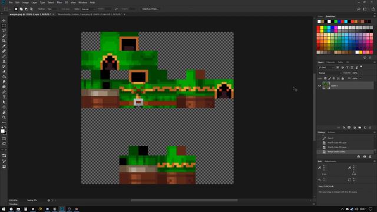Image resolution: width=377 pixels, height=212 pixels.
Task: Toggle lock transparent pixels
Action: pos(325,78)
